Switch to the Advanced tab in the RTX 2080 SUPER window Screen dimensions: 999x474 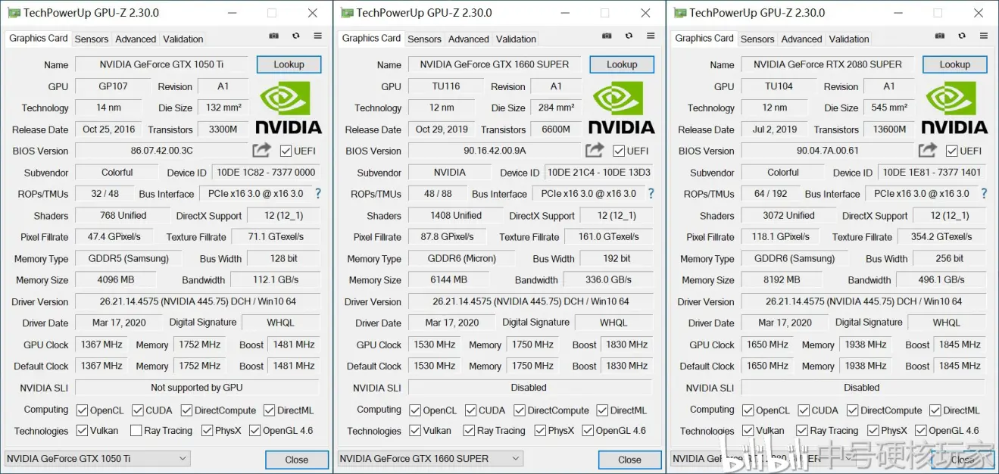(801, 39)
